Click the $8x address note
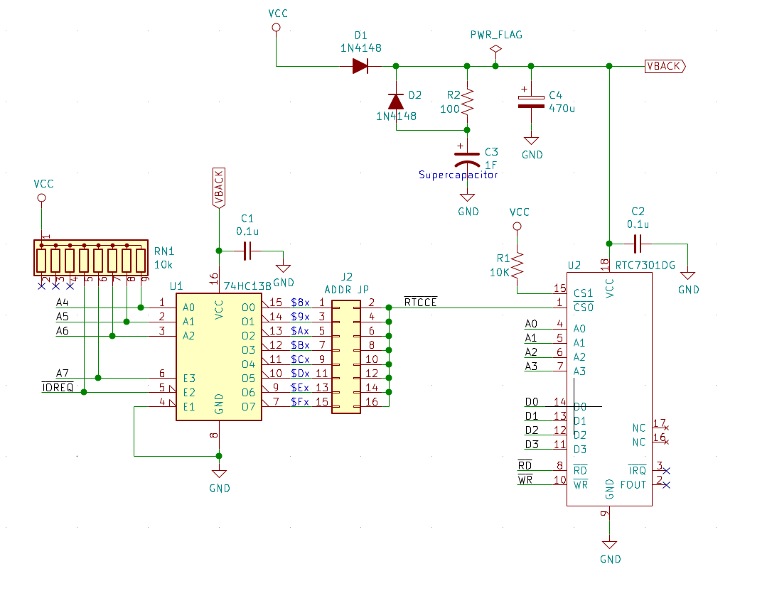767x598 pixels. click(x=301, y=303)
